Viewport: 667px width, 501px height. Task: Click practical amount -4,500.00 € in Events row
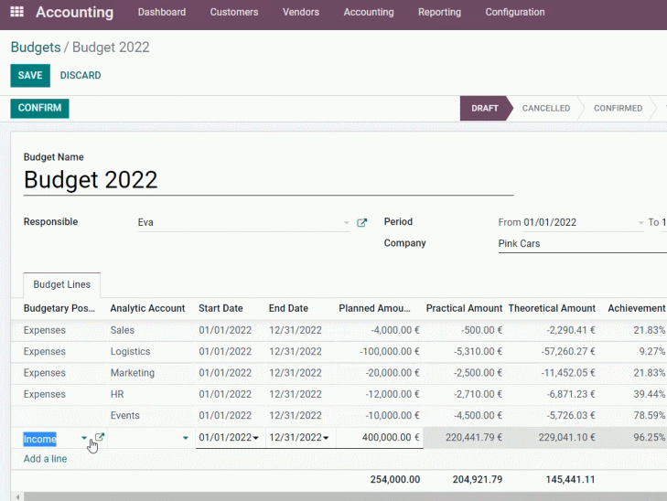(478, 416)
